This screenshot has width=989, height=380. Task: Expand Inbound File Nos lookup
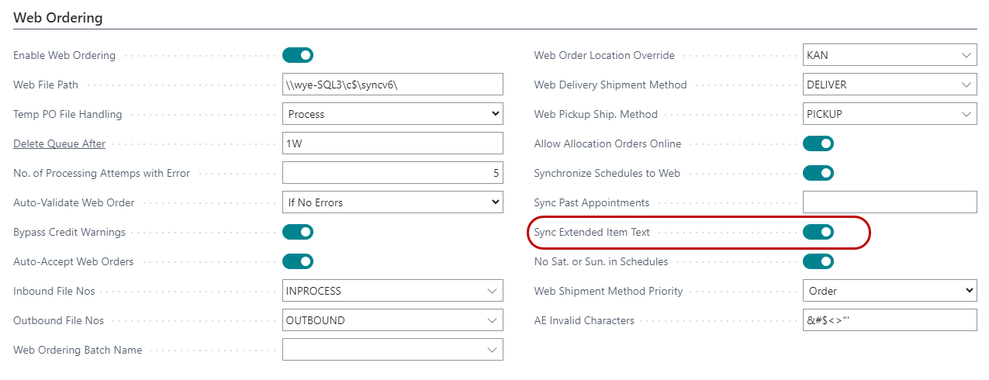(492, 292)
